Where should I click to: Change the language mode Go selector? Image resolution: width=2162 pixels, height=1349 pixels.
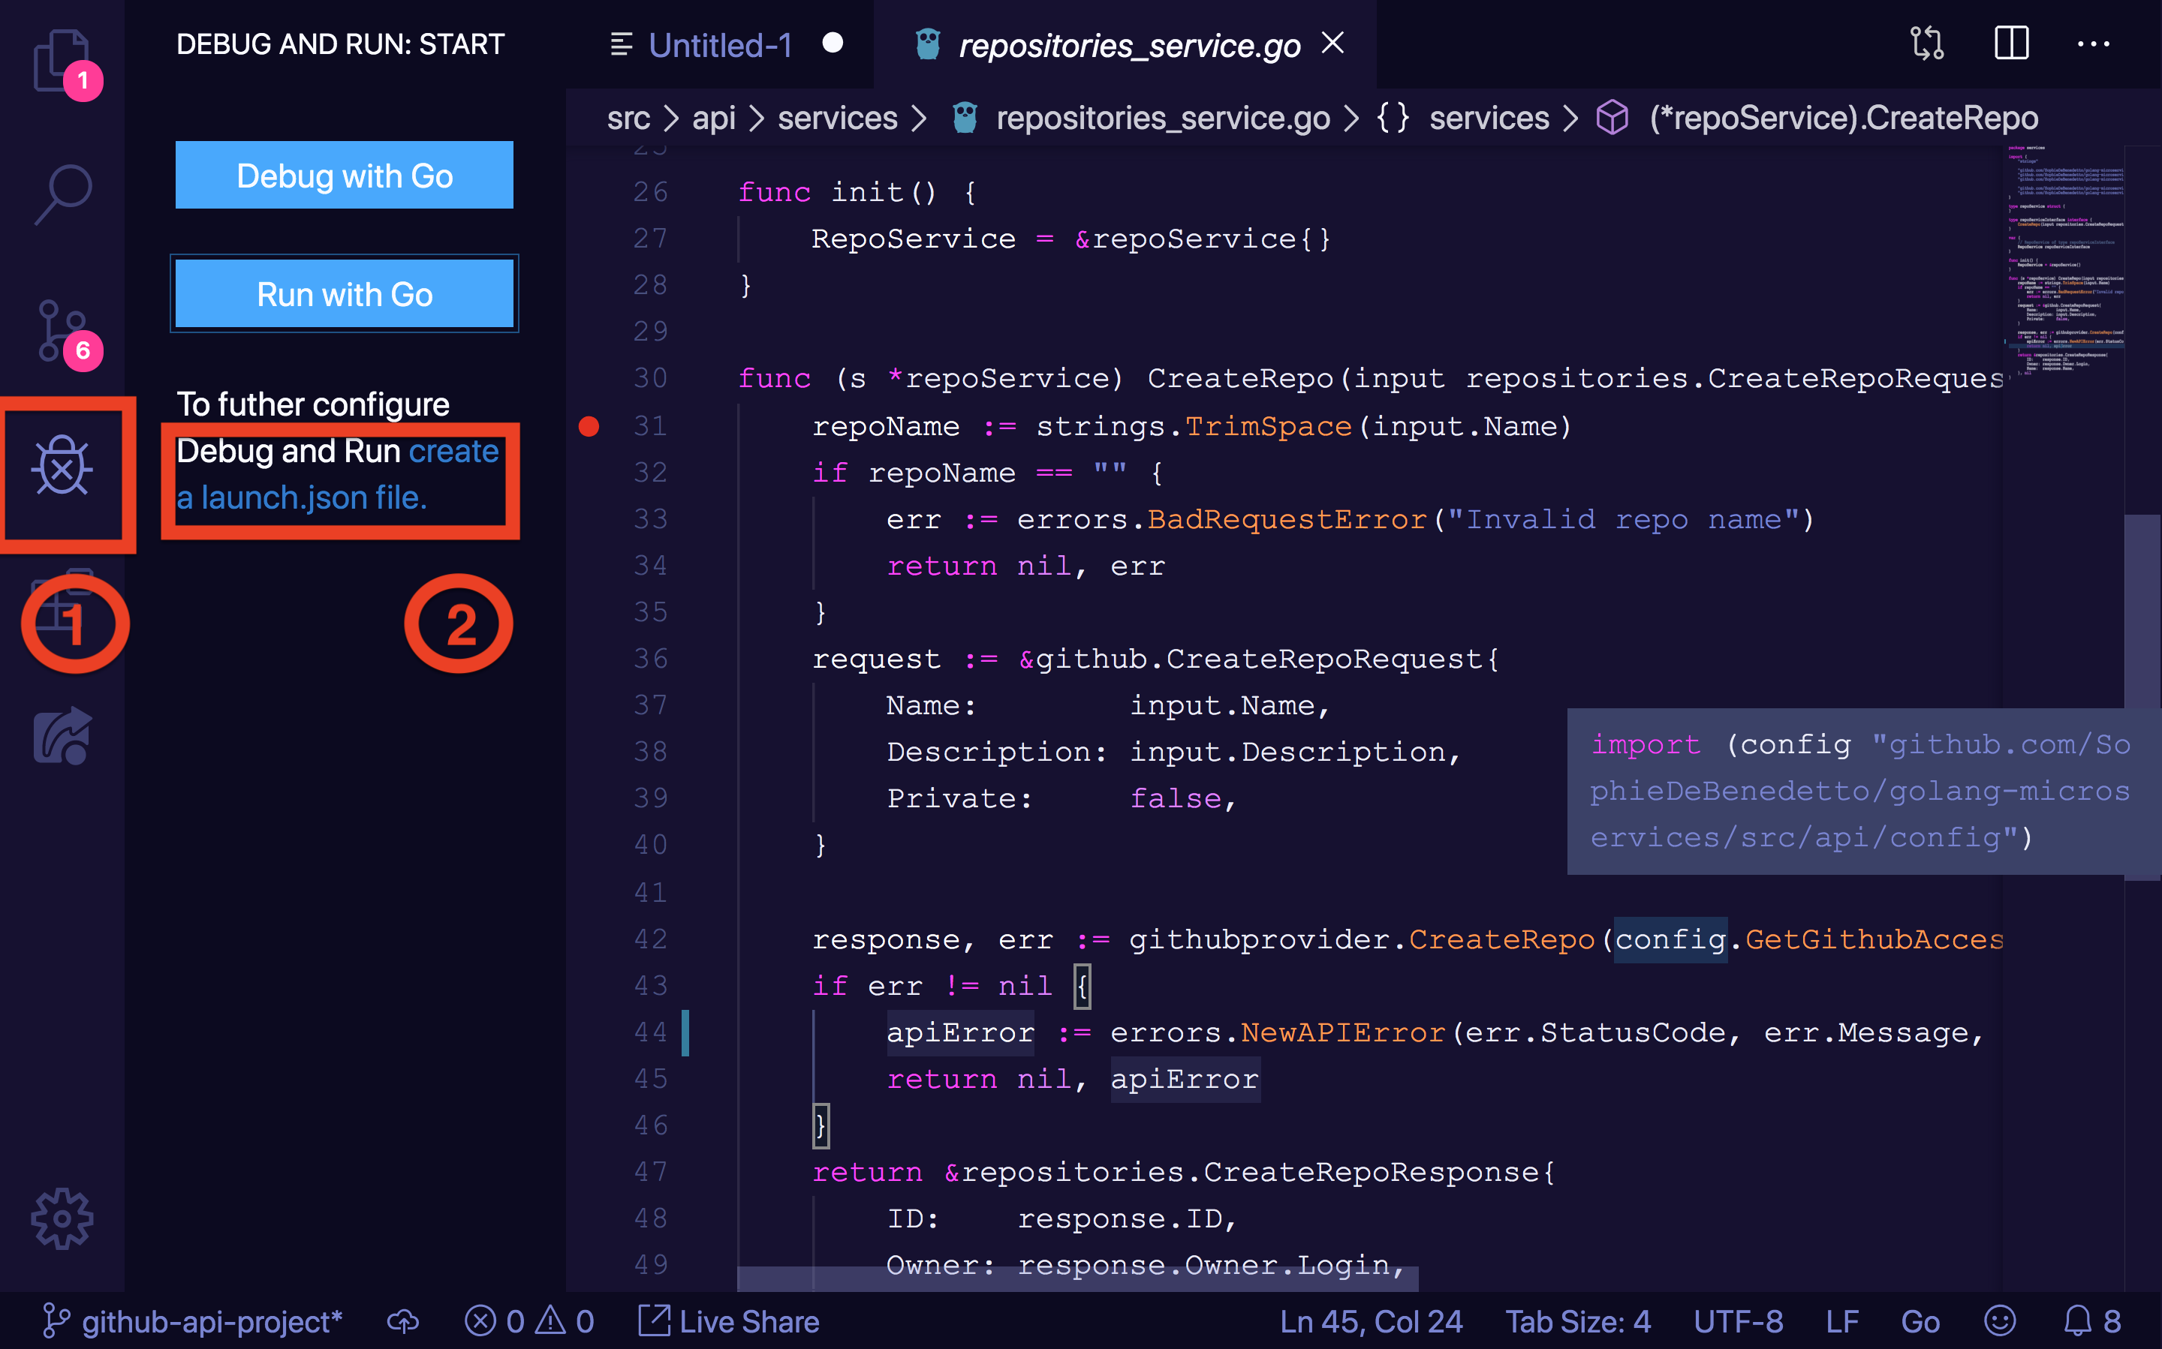[1920, 1320]
